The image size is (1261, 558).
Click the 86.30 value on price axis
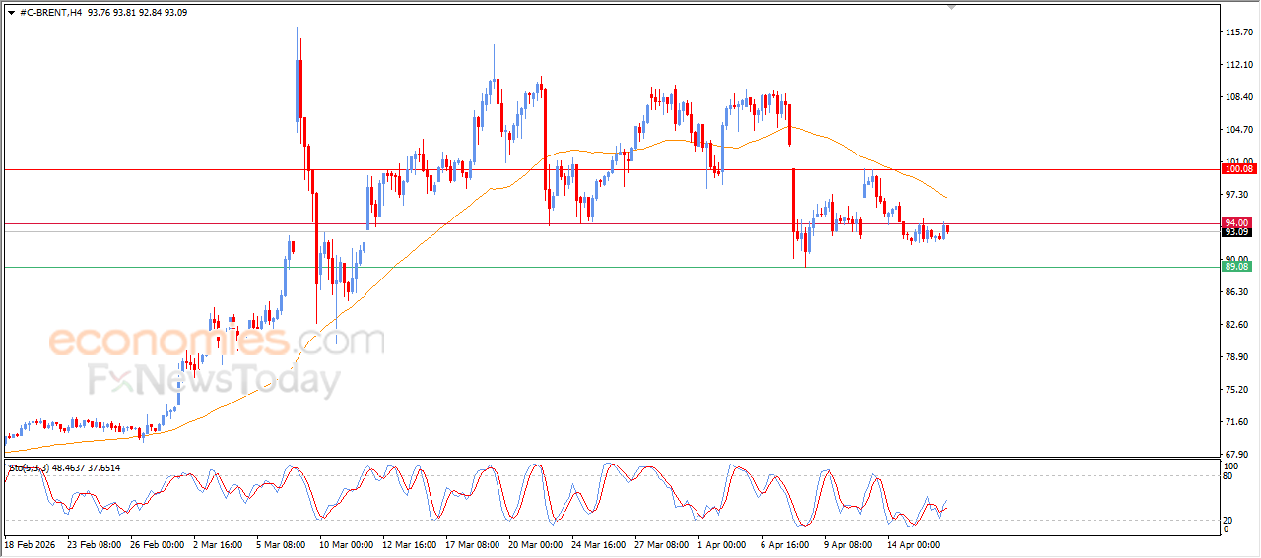click(1236, 292)
